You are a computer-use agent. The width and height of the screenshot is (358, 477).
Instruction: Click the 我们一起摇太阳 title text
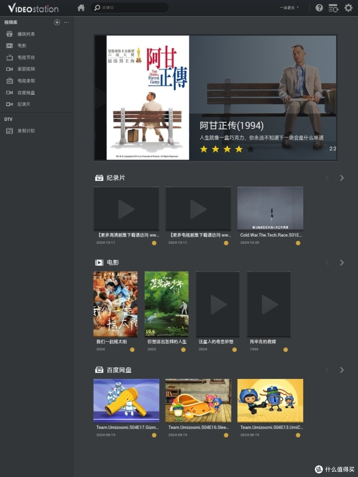pos(112,341)
